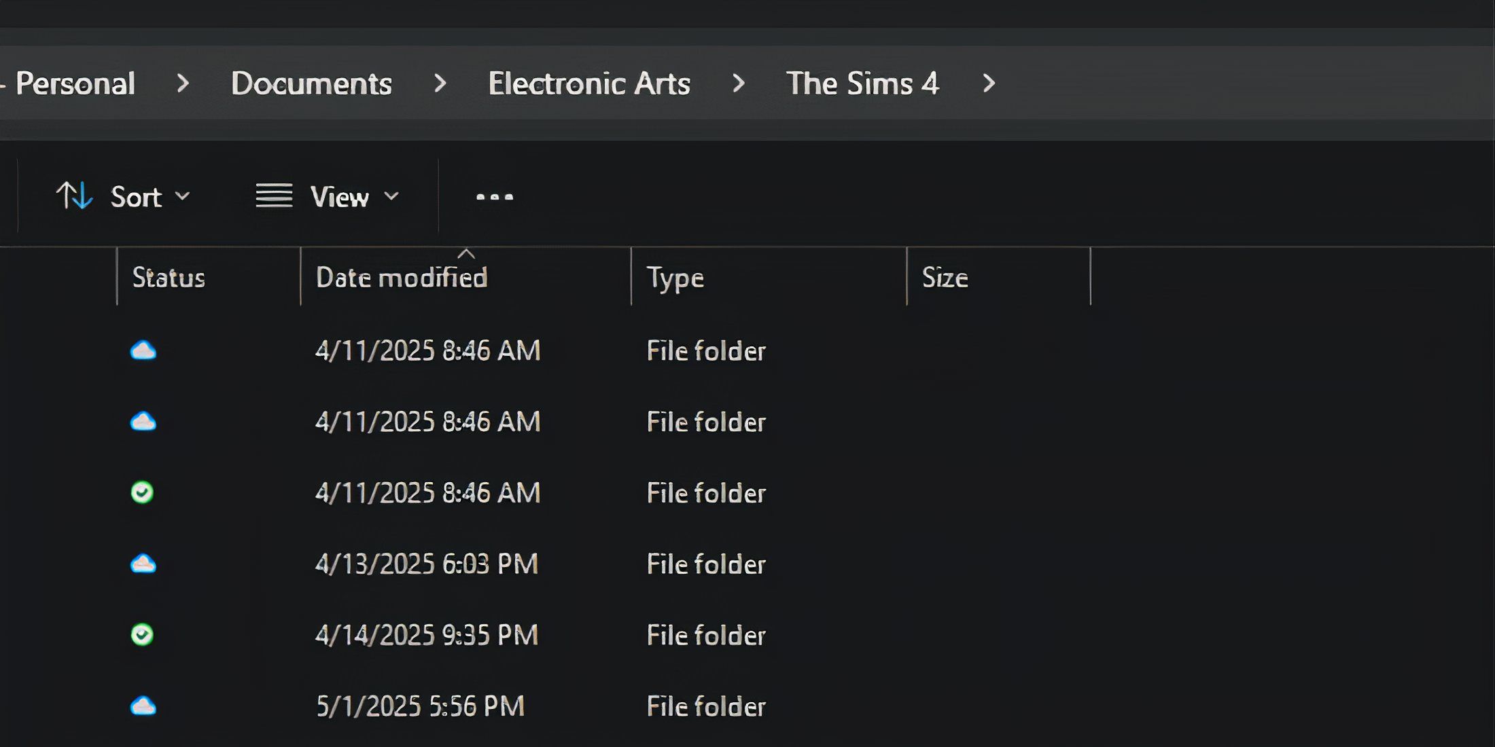Go to Electronic Arts breadcrumb folder

point(588,84)
